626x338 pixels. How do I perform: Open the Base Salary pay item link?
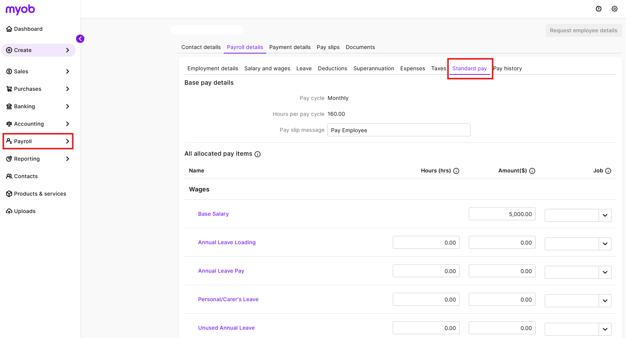tap(213, 214)
